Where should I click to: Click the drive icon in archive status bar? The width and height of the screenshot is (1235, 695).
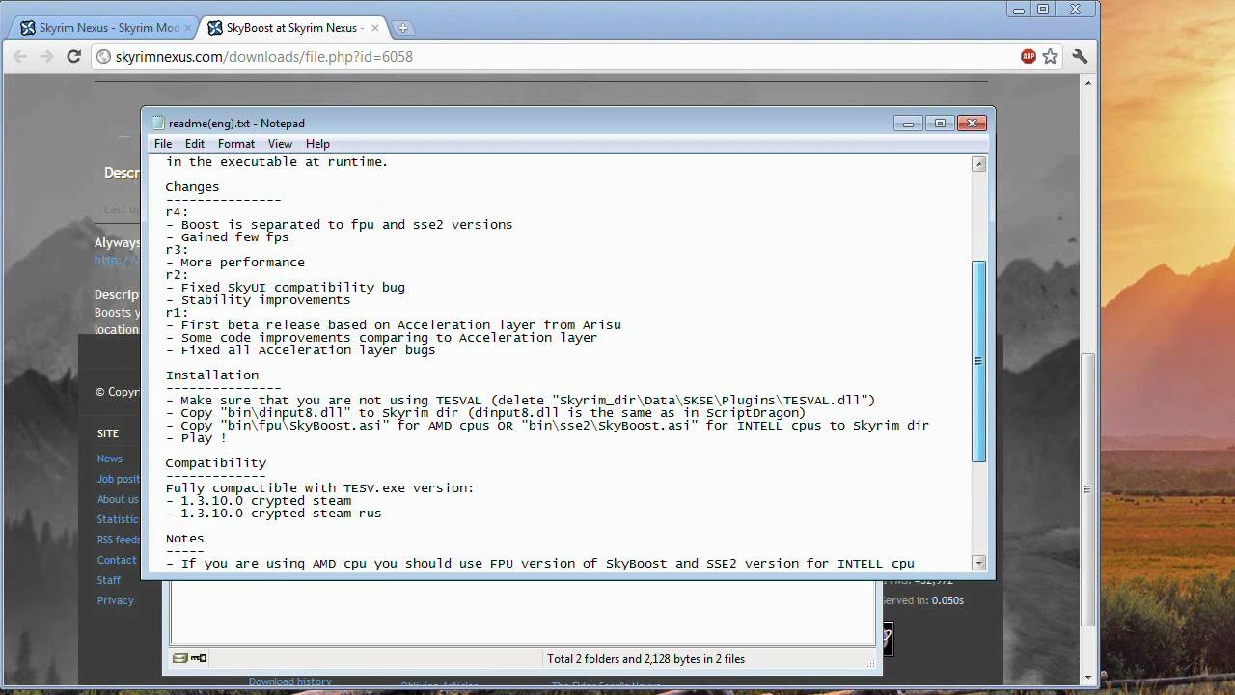click(x=179, y=658)
